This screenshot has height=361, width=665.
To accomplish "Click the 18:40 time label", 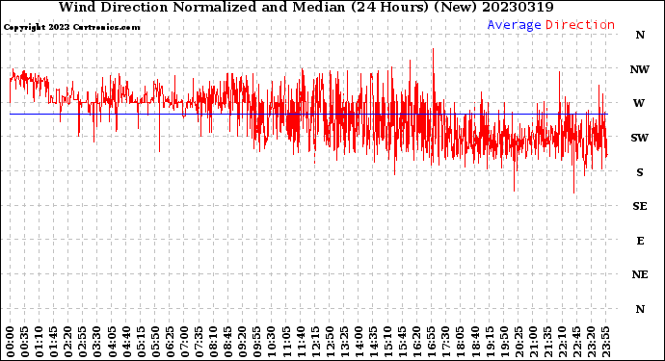I will [475, 342].
